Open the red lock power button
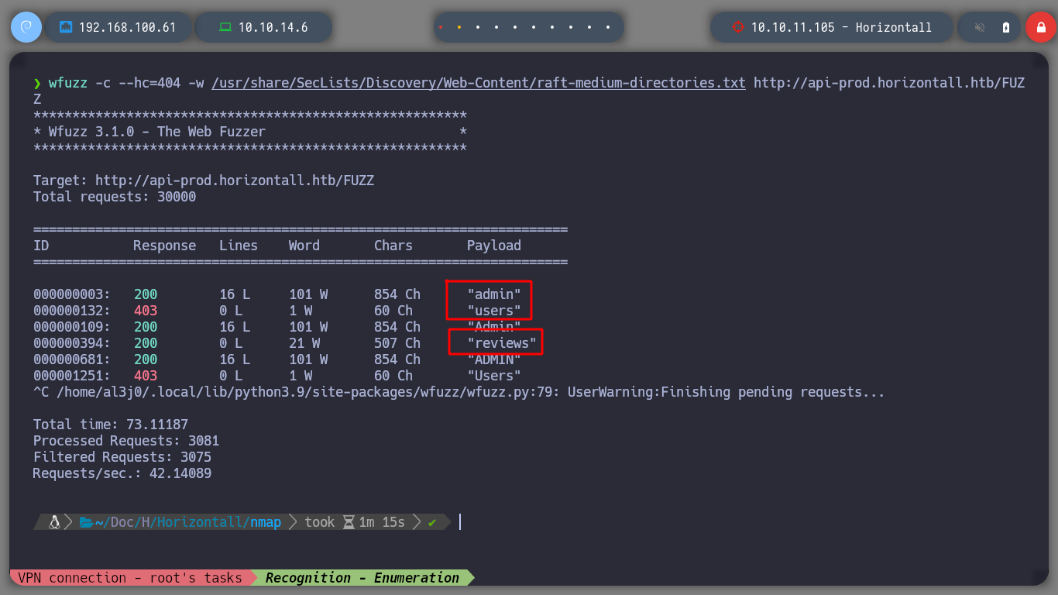The image size is (1058, 595). click(1040, 27)
